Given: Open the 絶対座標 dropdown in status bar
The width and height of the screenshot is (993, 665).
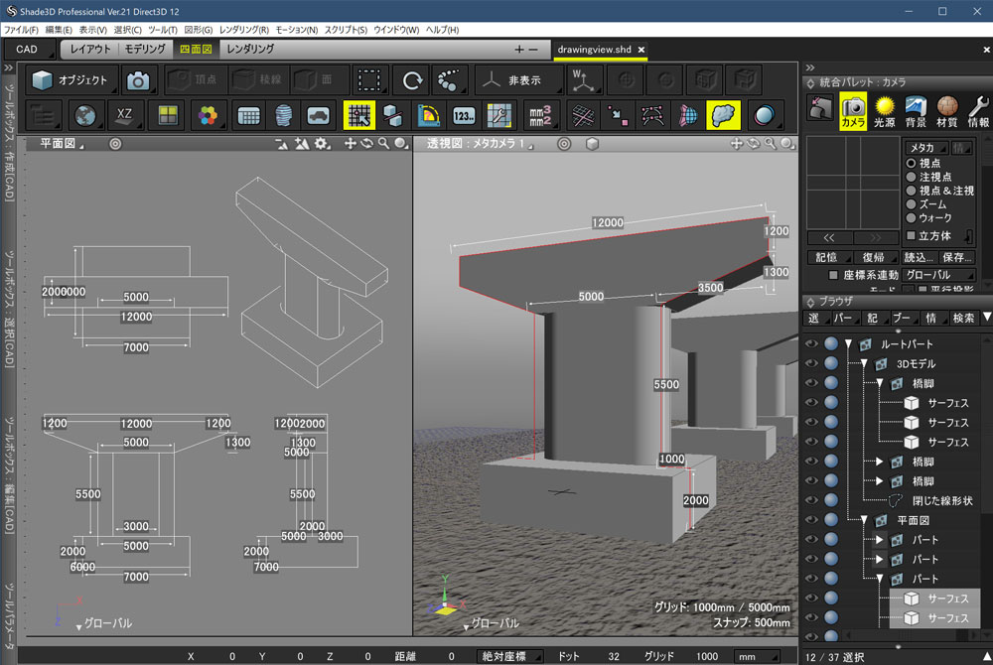Looking at the screenshot, I should click(511, 656).
